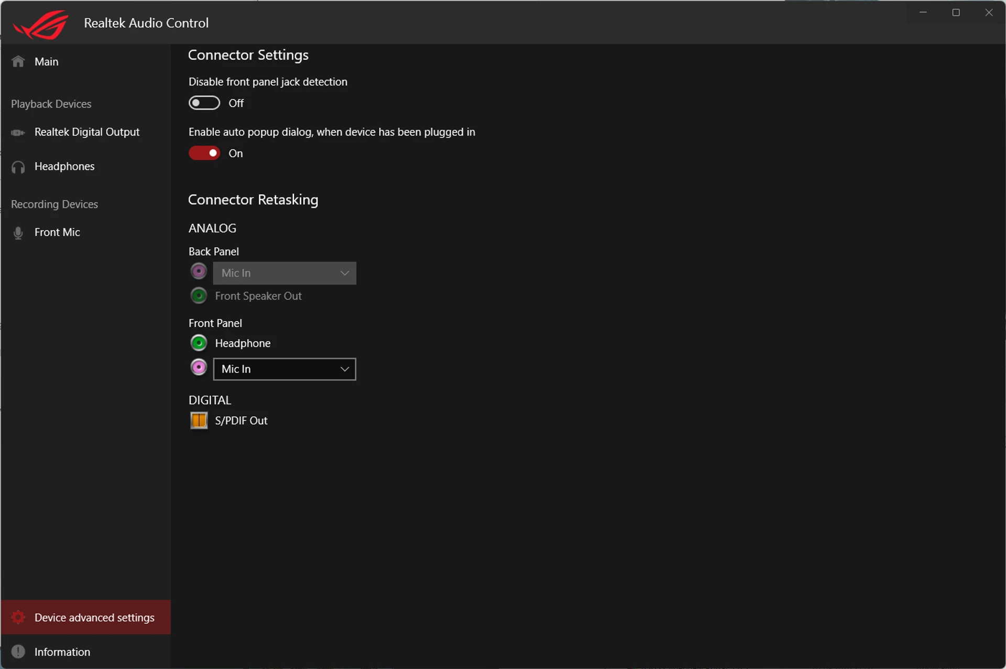Click the Back Panel pink Mic In jack icon

(x=199, y=271)
